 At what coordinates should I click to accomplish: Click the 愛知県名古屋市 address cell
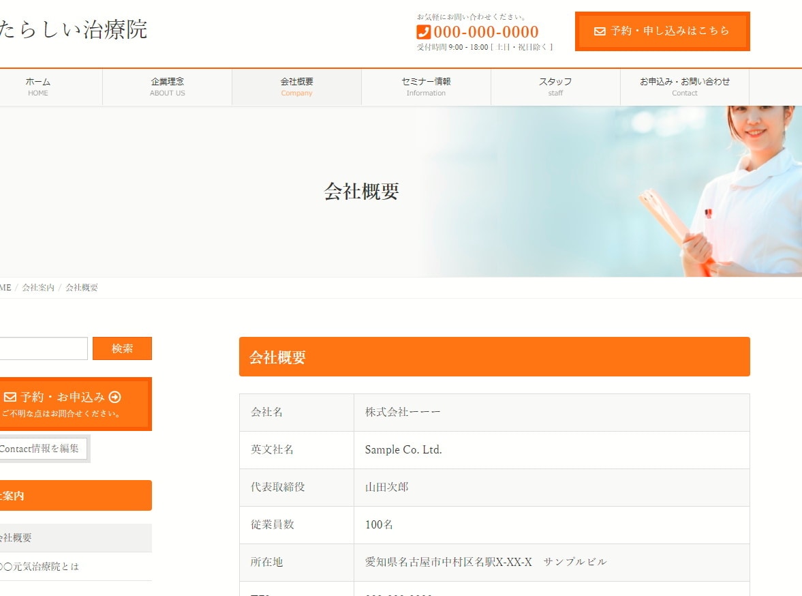[x=552, y=562]
